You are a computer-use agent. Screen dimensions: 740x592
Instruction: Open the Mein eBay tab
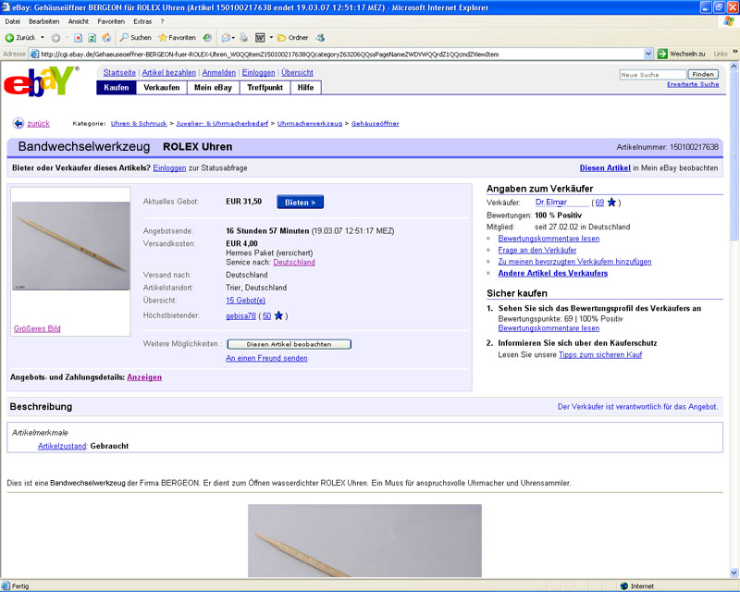[x=214, y=88]
